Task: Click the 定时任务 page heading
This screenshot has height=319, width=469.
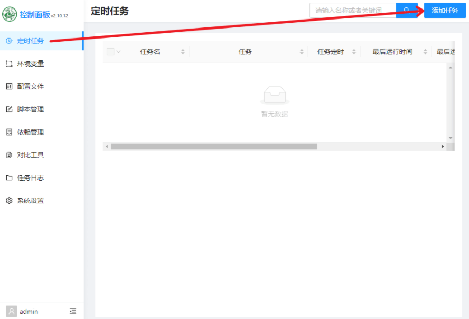Action: tap(110, 11)
